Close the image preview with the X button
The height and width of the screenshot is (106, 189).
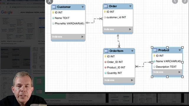coord(49,1)
